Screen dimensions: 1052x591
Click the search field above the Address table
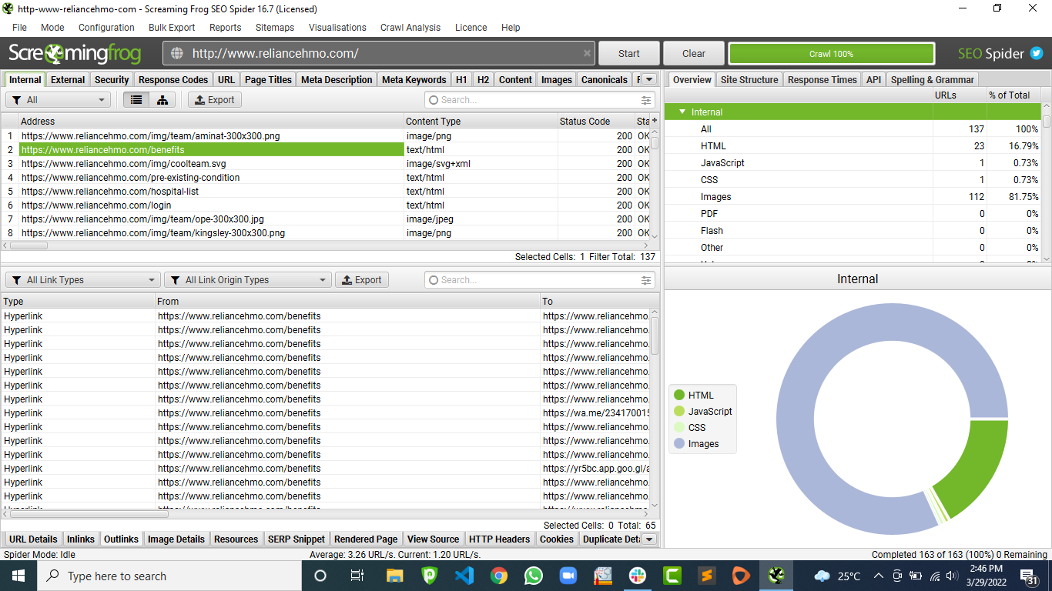pos(539,100)
